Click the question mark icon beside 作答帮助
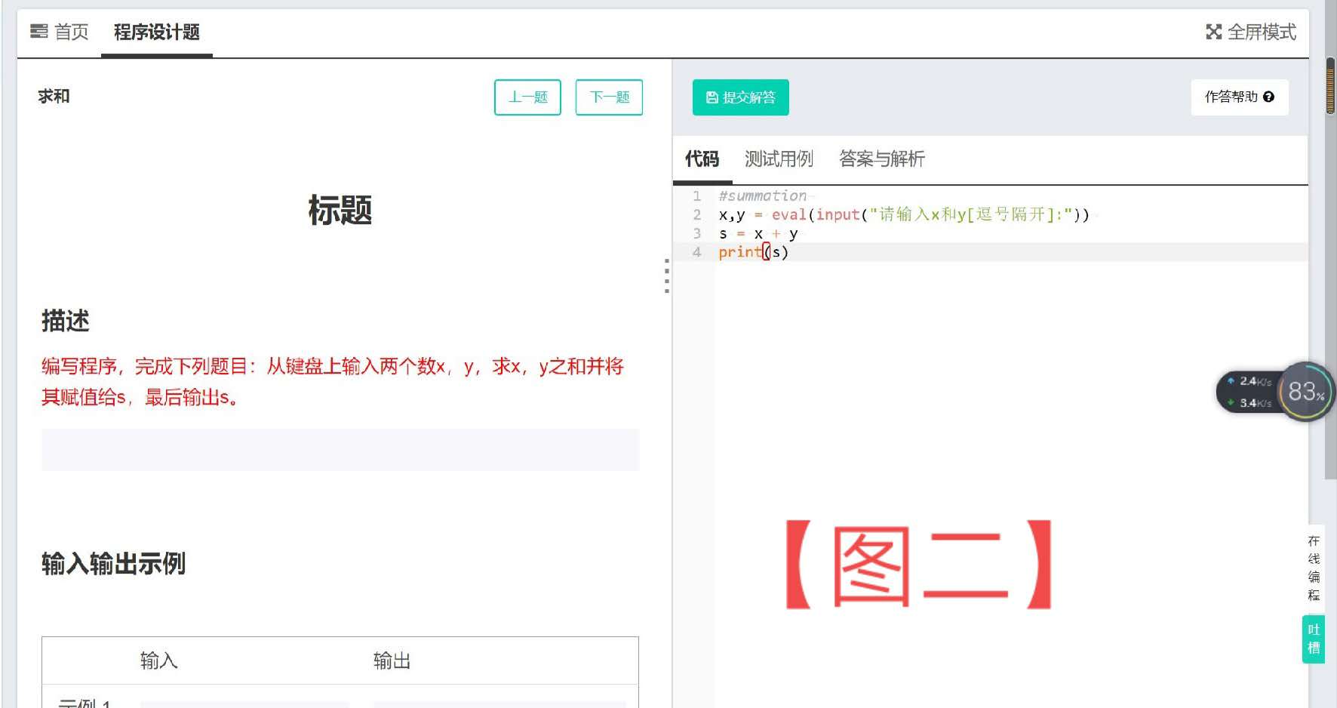 pos(1268,97)
